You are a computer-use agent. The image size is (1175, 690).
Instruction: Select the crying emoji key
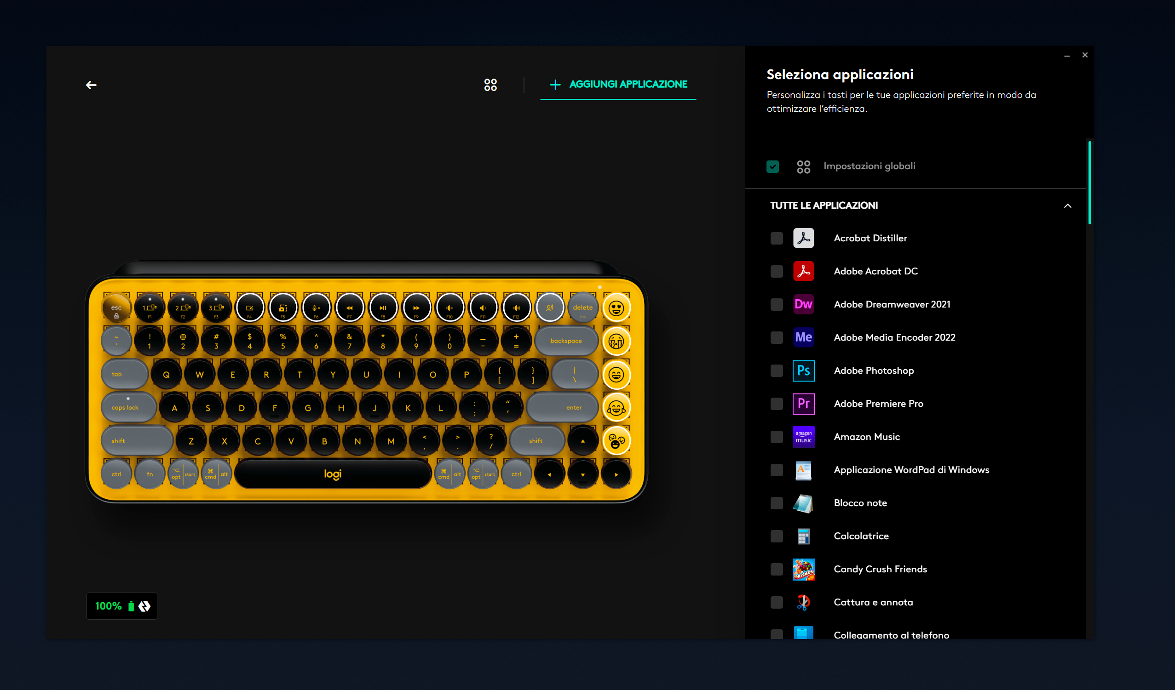[616, 342]
